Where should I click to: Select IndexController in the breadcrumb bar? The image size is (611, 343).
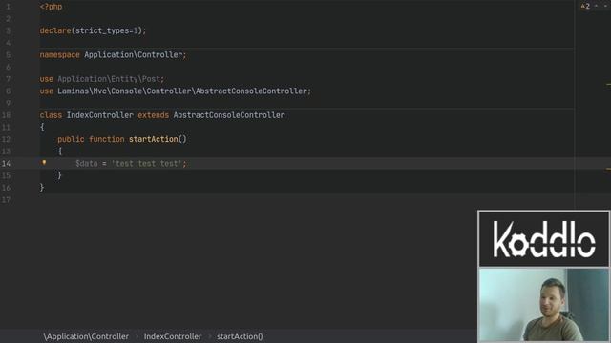173,336
